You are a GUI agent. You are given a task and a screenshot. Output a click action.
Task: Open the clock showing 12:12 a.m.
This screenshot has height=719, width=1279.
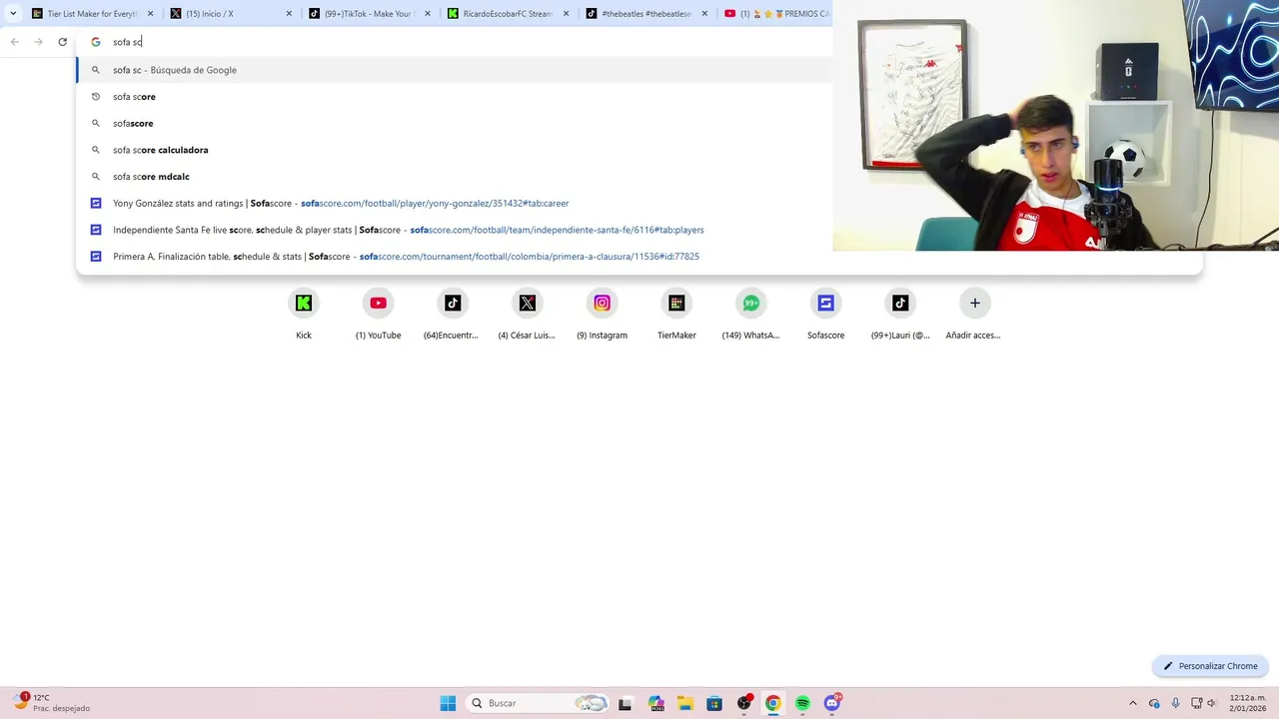pos(1248,703)
